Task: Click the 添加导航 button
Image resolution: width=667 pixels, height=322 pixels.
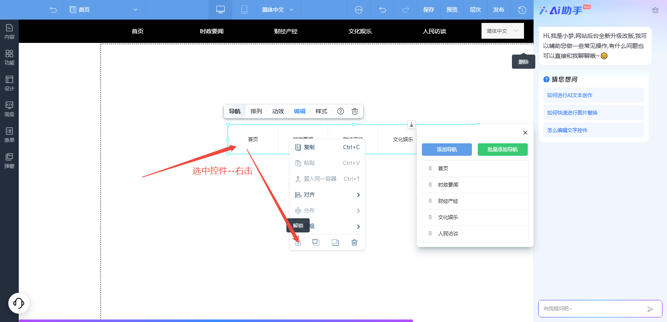Action: point(447,150)
